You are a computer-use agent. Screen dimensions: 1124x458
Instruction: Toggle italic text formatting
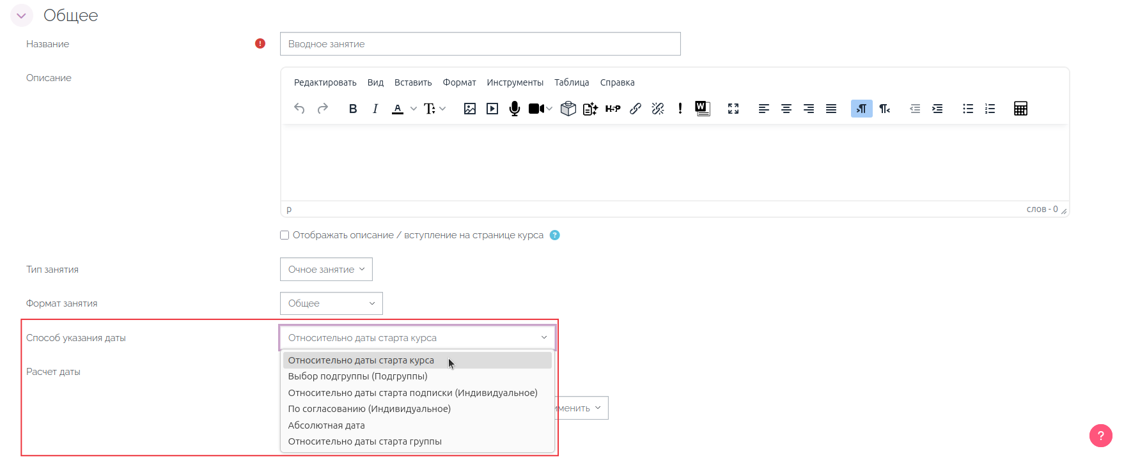375,109
